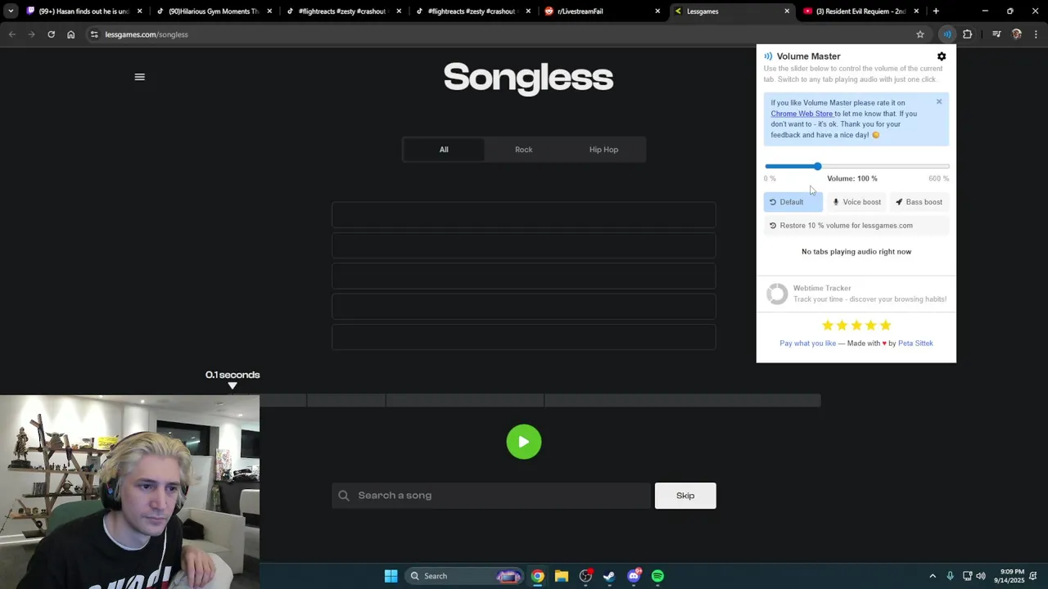
Task: Select the Hip Hop genre tab
Action: click(603, 150)
